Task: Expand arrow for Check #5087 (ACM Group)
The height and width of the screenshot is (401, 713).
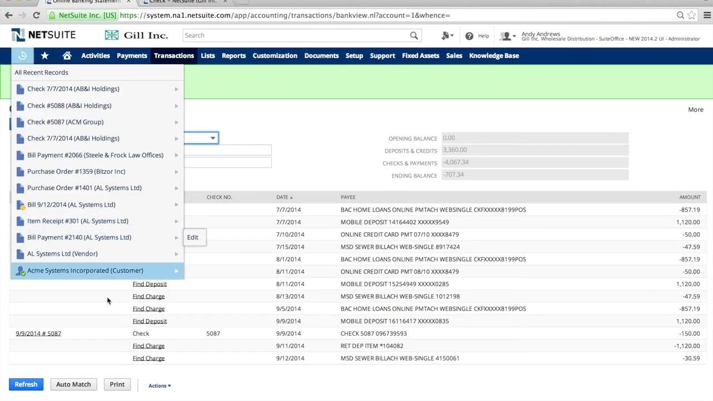Action: pos(177,122)
